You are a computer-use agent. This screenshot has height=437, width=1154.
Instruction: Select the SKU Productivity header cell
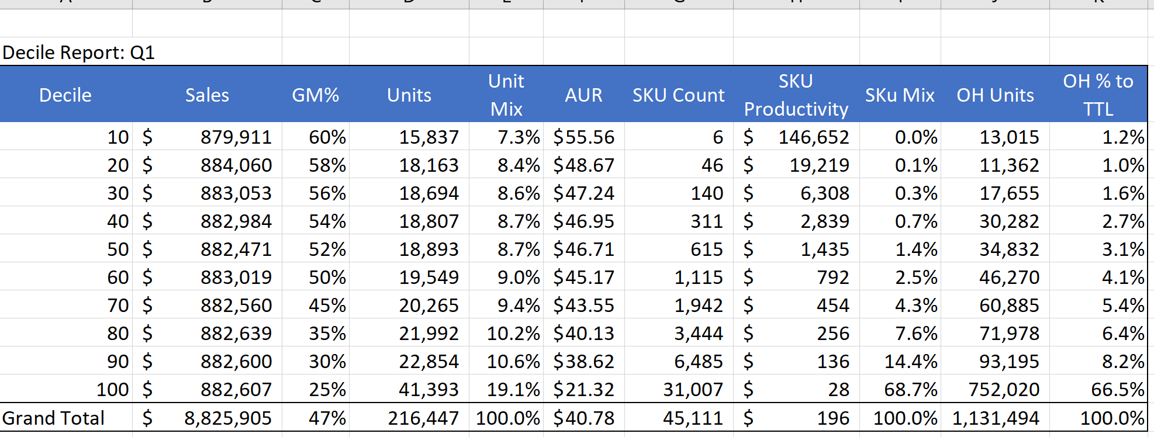click(x=796, y=95)
